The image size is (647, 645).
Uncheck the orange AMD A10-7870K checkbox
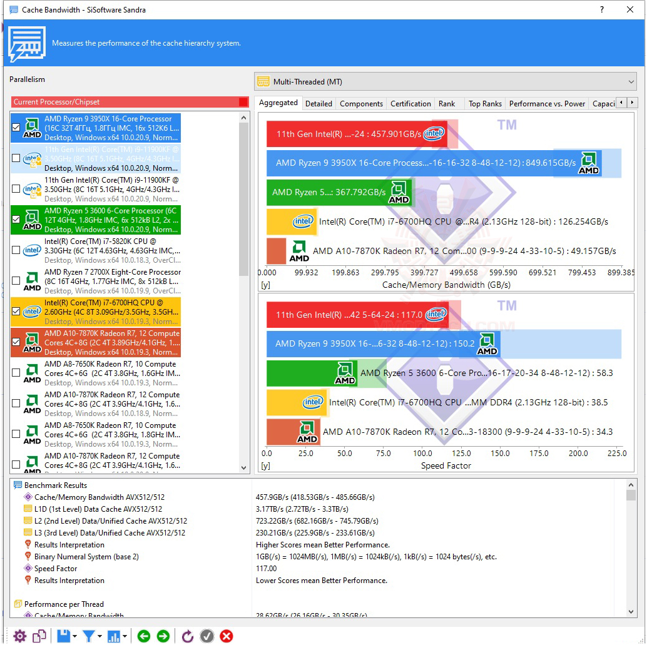16,342
